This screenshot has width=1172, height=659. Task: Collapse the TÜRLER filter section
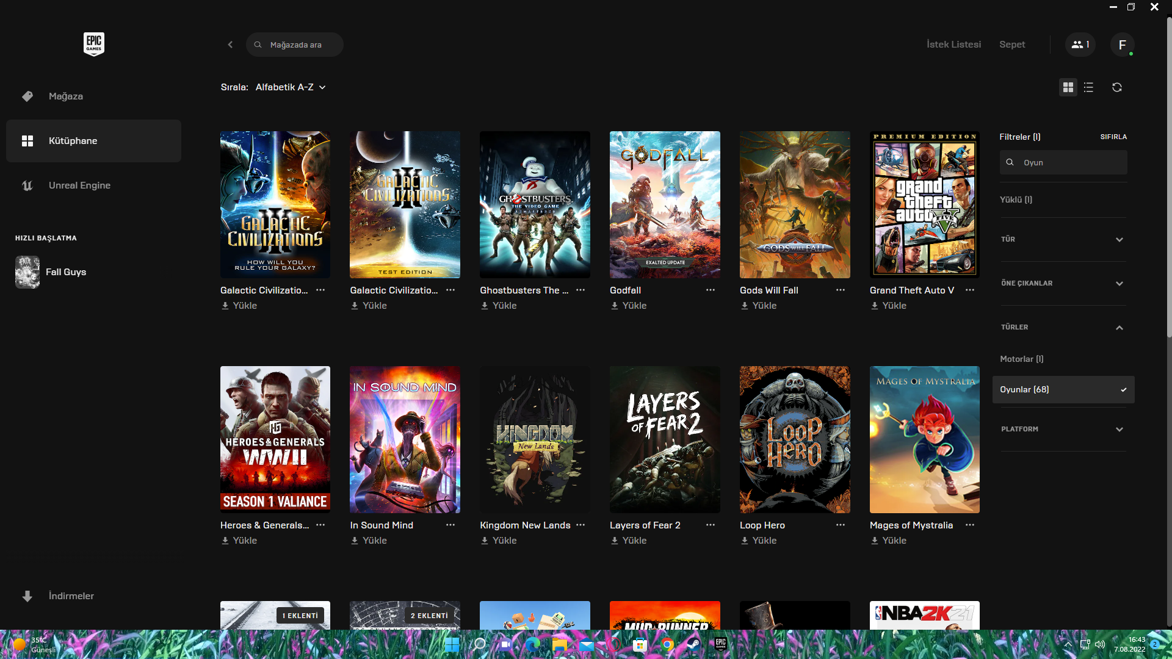click(x=1063, y=327)
